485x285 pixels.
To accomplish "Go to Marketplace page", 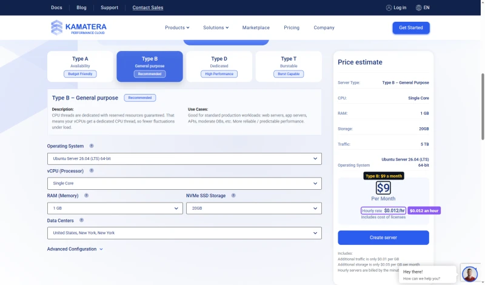I will pyautogui.click(x=256, y=27).
